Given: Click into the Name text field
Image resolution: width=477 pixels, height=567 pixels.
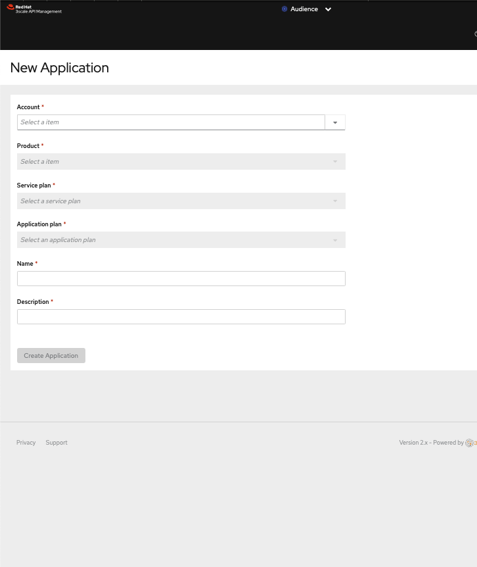Looking at the screenshot, I should tap(181, 279).
